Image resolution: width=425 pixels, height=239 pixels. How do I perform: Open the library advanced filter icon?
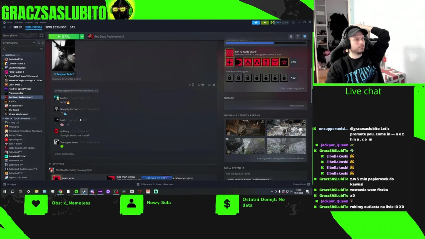point(42,49)
